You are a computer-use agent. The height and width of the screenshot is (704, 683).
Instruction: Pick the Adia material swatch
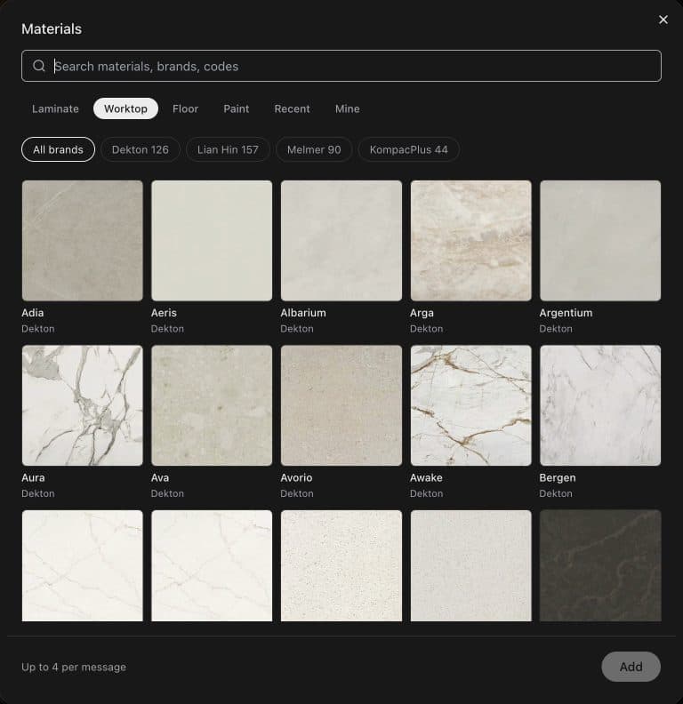(x=82, y=241)
